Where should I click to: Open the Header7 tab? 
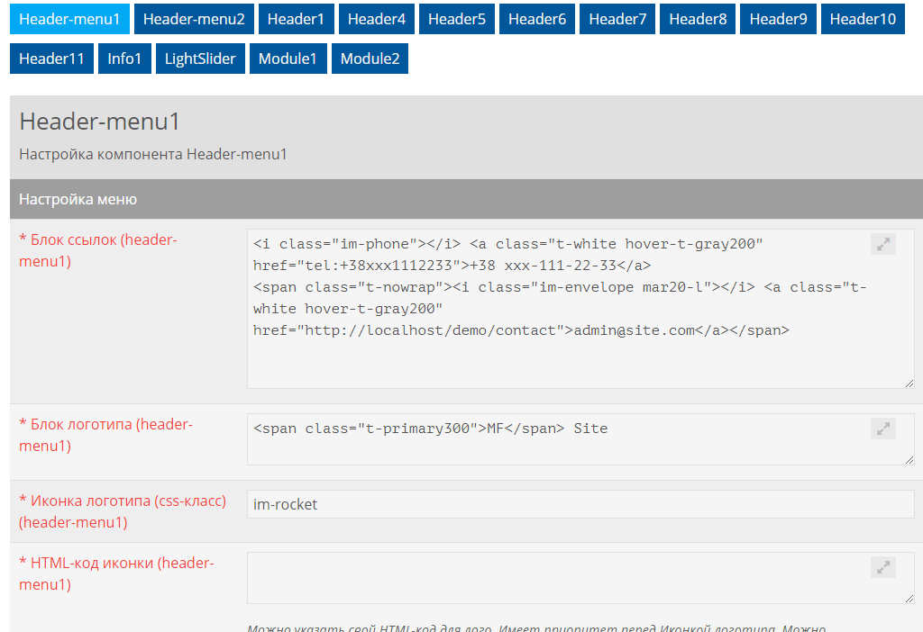(x=617, y=19)
